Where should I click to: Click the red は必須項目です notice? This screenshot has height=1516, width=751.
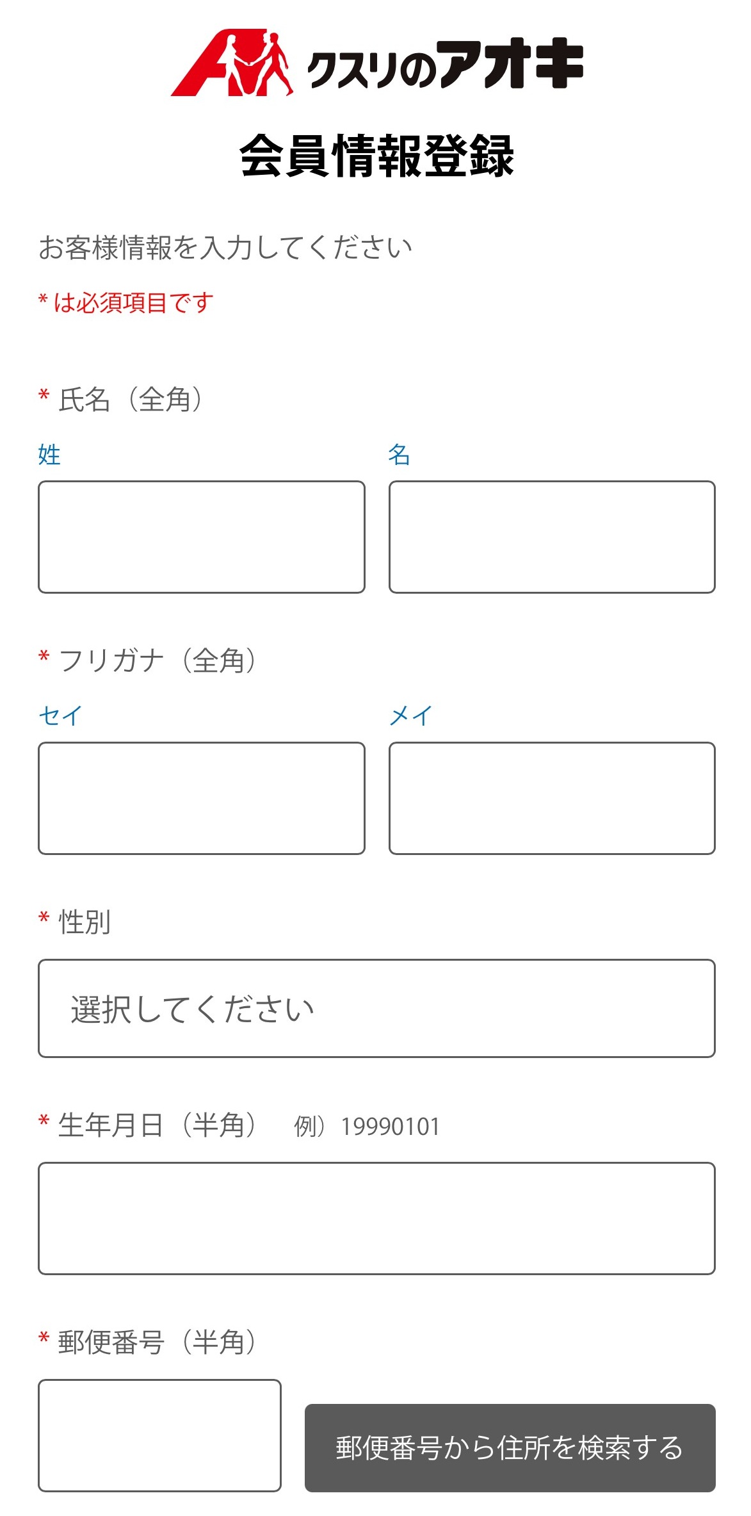[125, 302]
